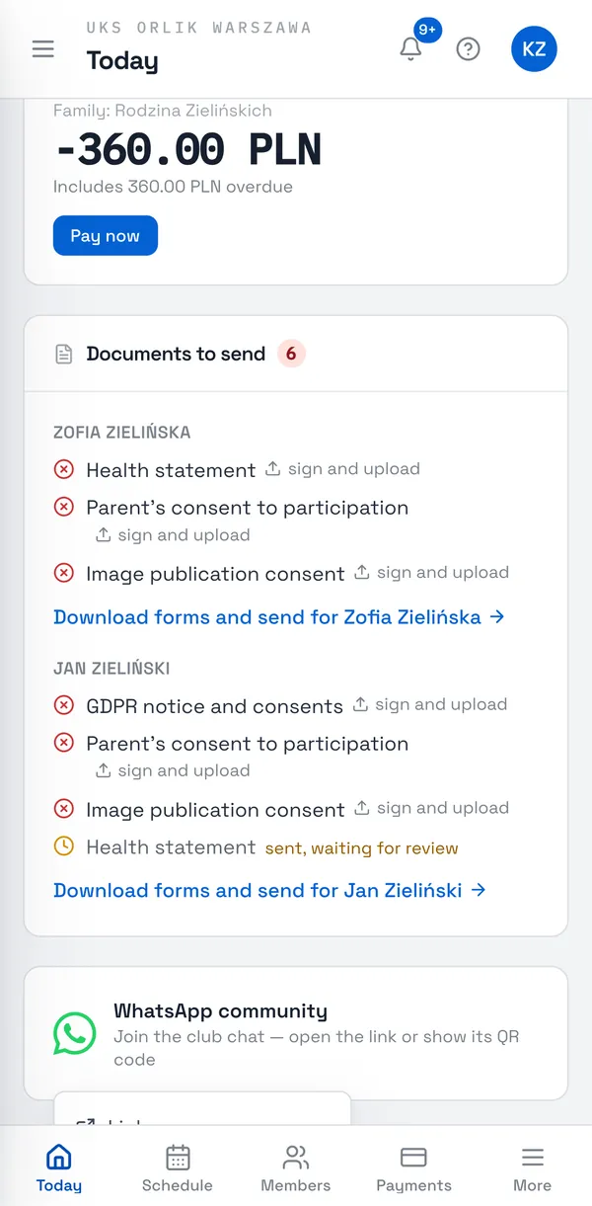592x1206 pixels.
Task: Open help question mark icon
Action: pyautogui.click(x=468, y=48)
